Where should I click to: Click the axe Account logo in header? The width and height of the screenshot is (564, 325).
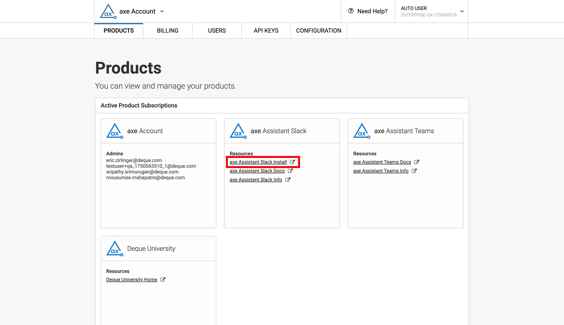pos(108,11)
